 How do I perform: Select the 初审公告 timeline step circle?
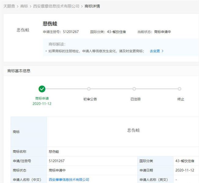89,89
